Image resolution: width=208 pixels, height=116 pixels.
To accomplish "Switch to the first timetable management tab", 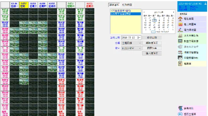I will (x=114, y=5).
